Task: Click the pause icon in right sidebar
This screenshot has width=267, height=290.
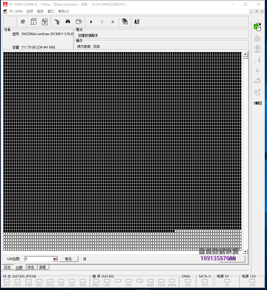Action: click(x=257, y=70)
